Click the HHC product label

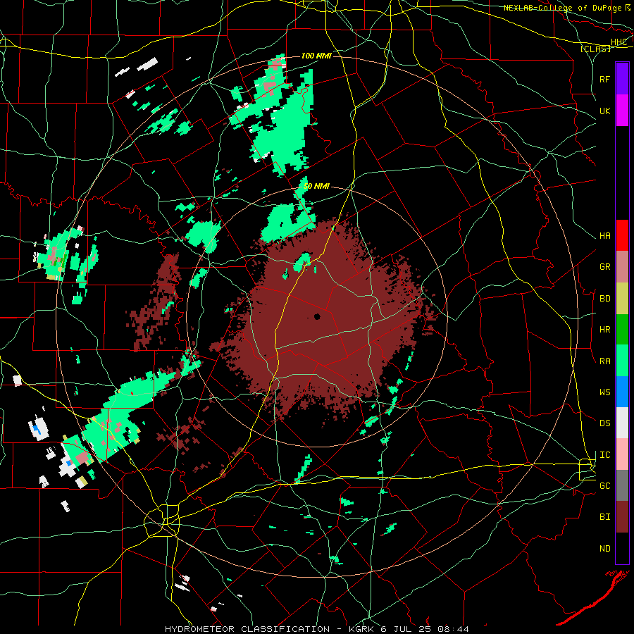[619, 42]
